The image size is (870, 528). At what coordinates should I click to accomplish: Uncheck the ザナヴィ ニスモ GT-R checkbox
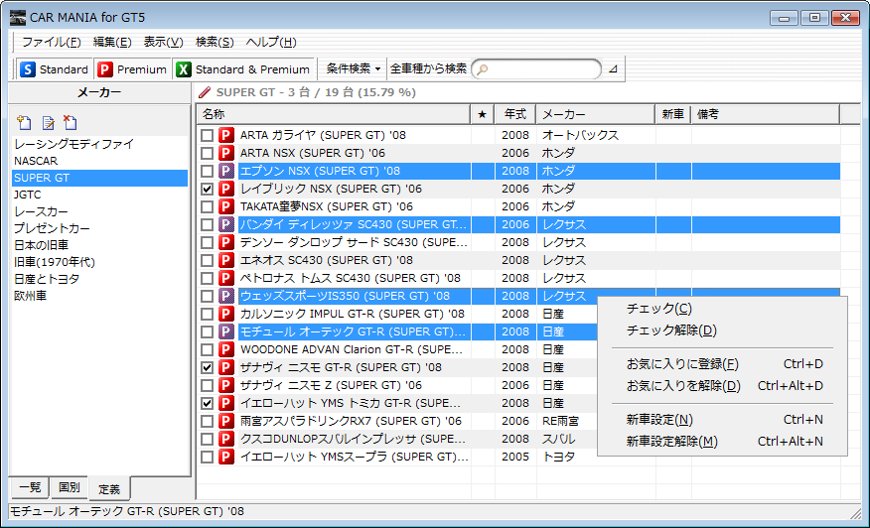pyautogui.click(x=207, y=367)
